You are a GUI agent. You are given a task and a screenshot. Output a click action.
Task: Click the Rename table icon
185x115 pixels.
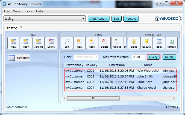(38, 43)
